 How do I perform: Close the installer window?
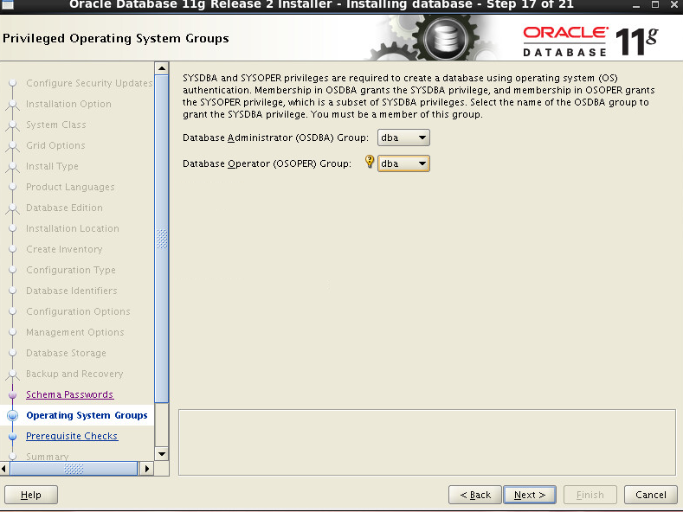click(x=674, y=5)
